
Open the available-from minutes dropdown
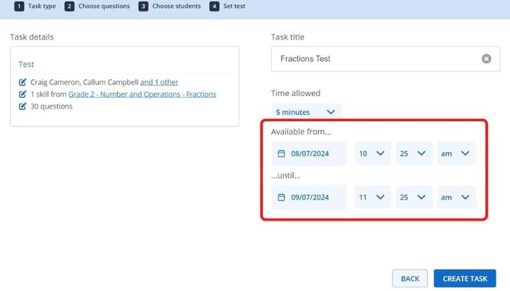(414, 153)
